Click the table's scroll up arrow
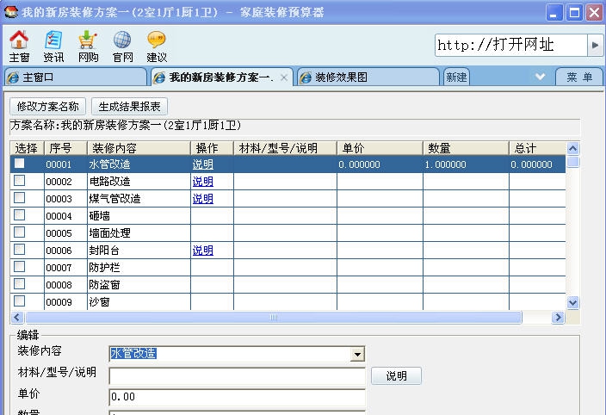Viewport: 606px width, 415px height. (x=572, y=148)
